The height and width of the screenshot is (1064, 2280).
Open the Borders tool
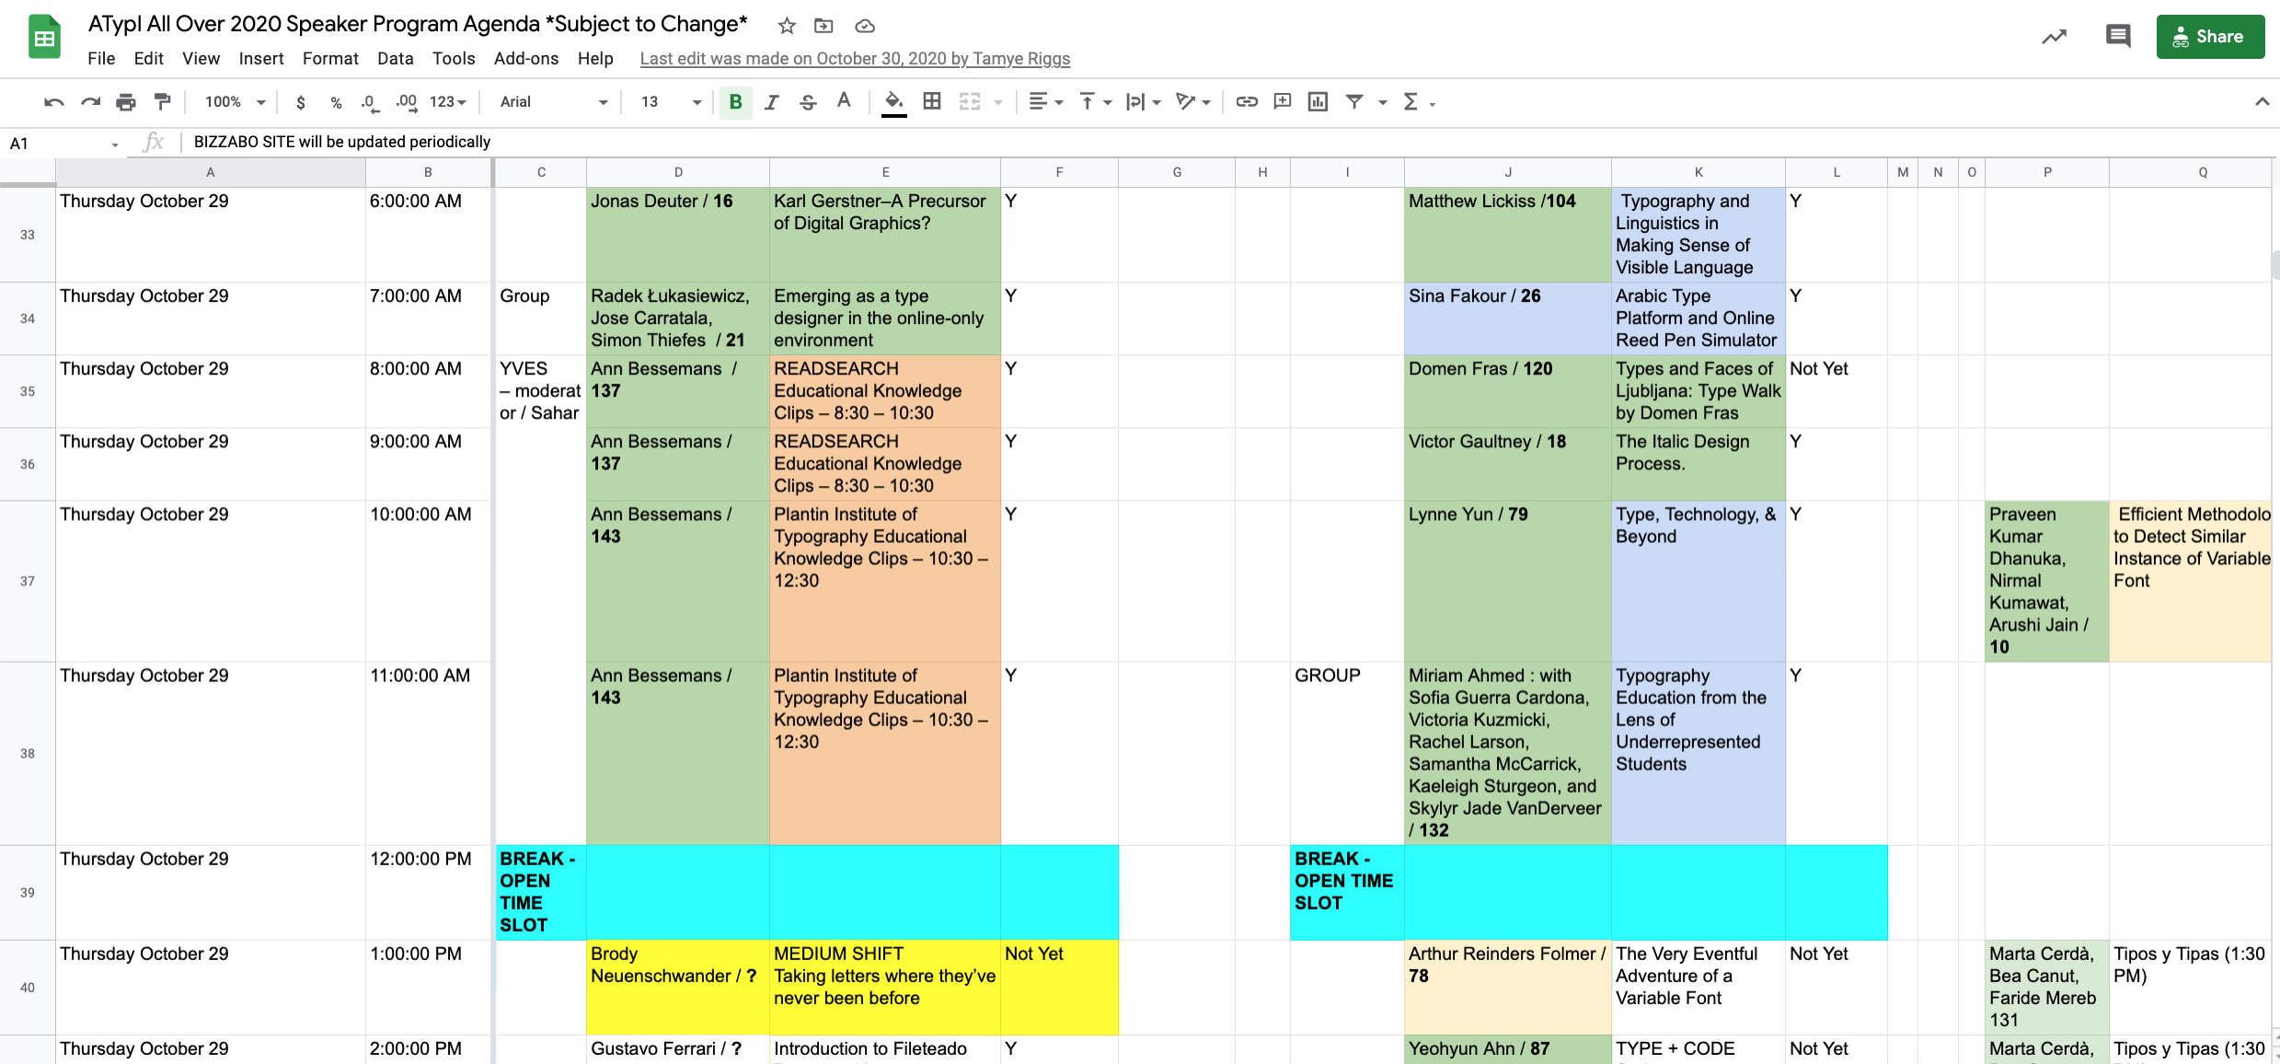(932, 102)
